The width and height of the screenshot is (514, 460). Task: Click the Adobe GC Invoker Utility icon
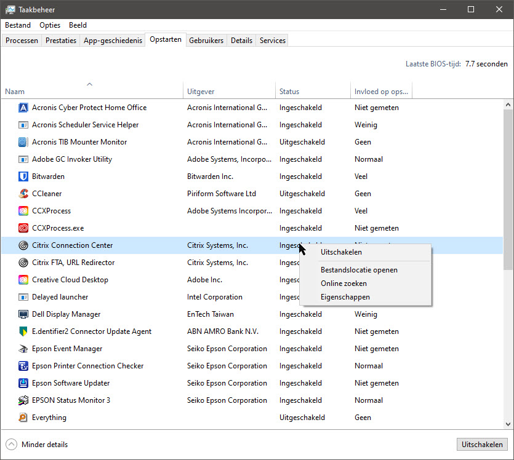point(23,159)
